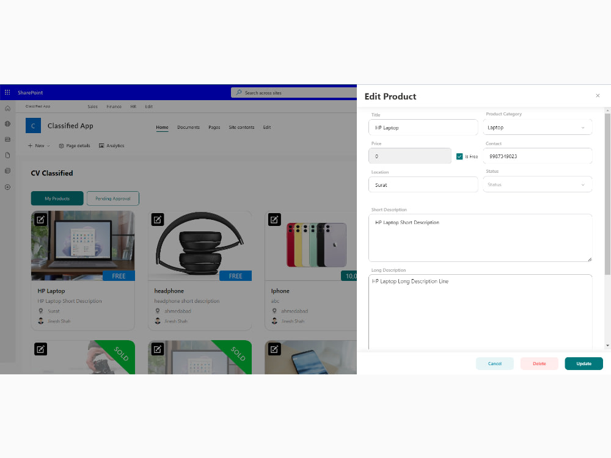The image size is (611, 458).
Task: Switch to the Documents tab
Action: pos(188,127)
